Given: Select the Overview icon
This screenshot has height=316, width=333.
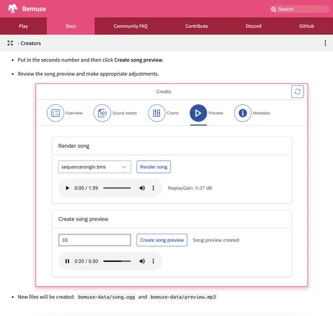Looking at the screenshot, I should [x=55, y=113].
